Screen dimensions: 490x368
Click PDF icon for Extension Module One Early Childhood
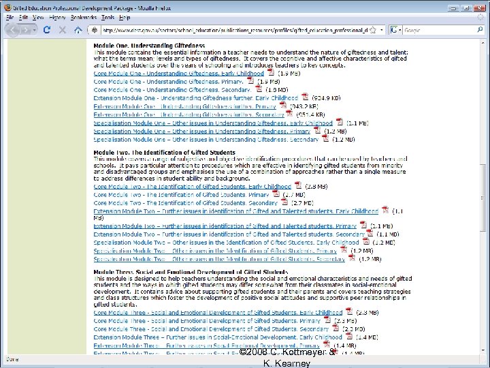pos(305,97)
